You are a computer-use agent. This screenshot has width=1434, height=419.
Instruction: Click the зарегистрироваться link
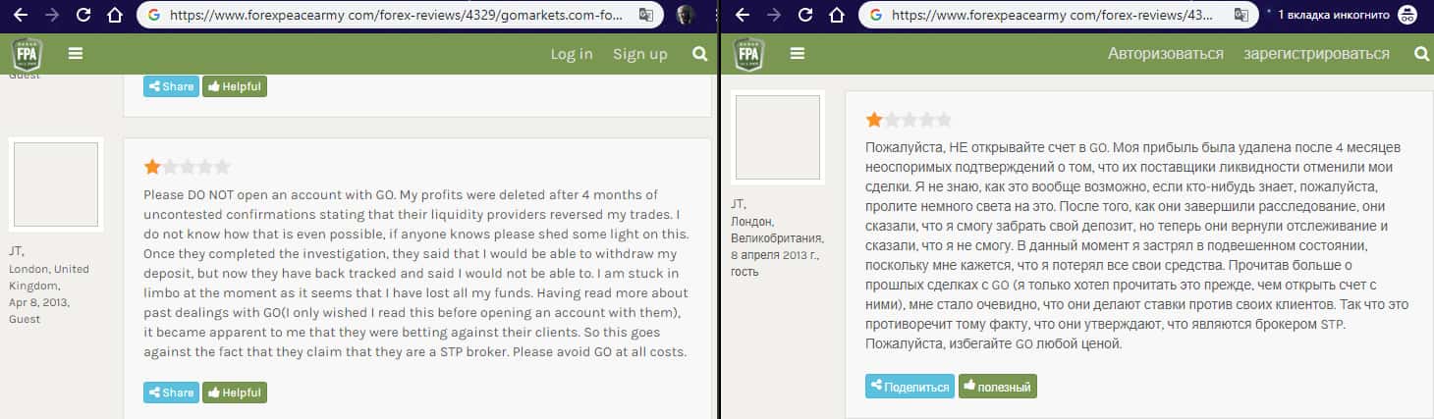pyautogui.click(x=1316, y=54)
